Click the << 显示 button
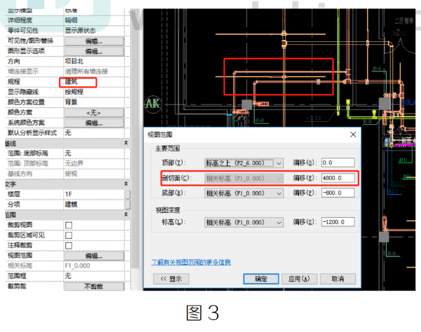 171,279
